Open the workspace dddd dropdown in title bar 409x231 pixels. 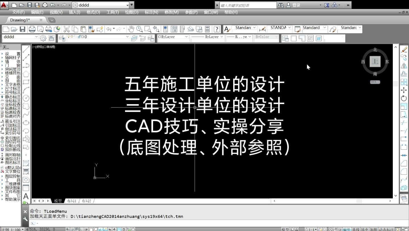[x=127, y=5]
